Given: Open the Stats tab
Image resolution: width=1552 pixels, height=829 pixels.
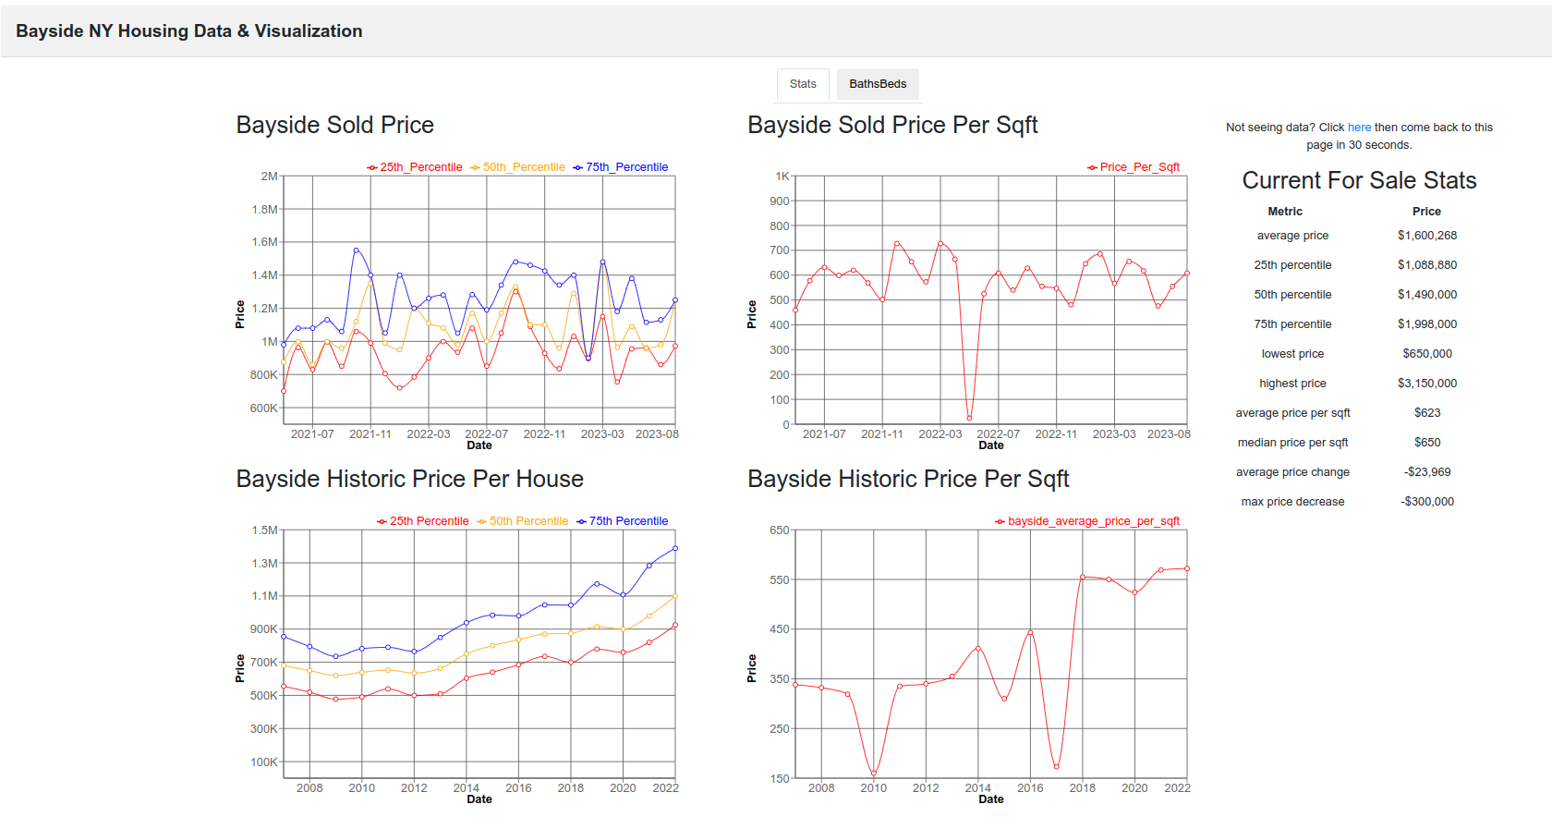Looking at the screenshot, I should pyautogui.click(x=803, y=84).
